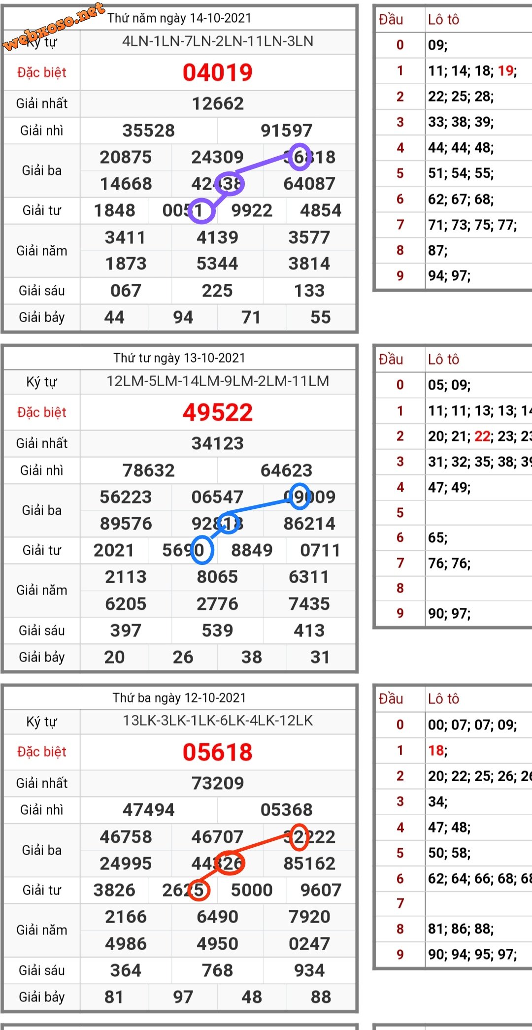Viewport: 532px width, 1030px height.
Task: Click the fourth prize number 9922
Action: [x=252, y=210]
